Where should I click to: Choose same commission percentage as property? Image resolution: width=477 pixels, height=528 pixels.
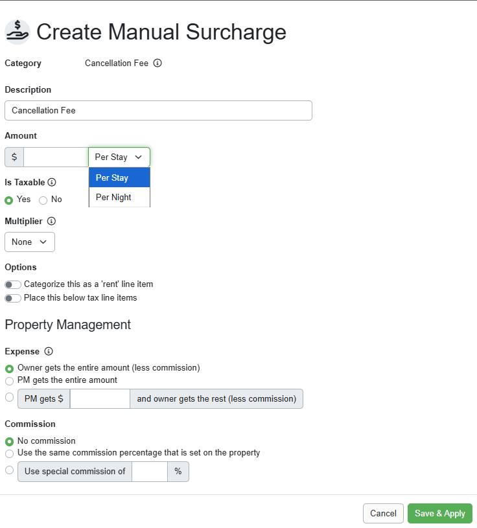pos(10,453)
